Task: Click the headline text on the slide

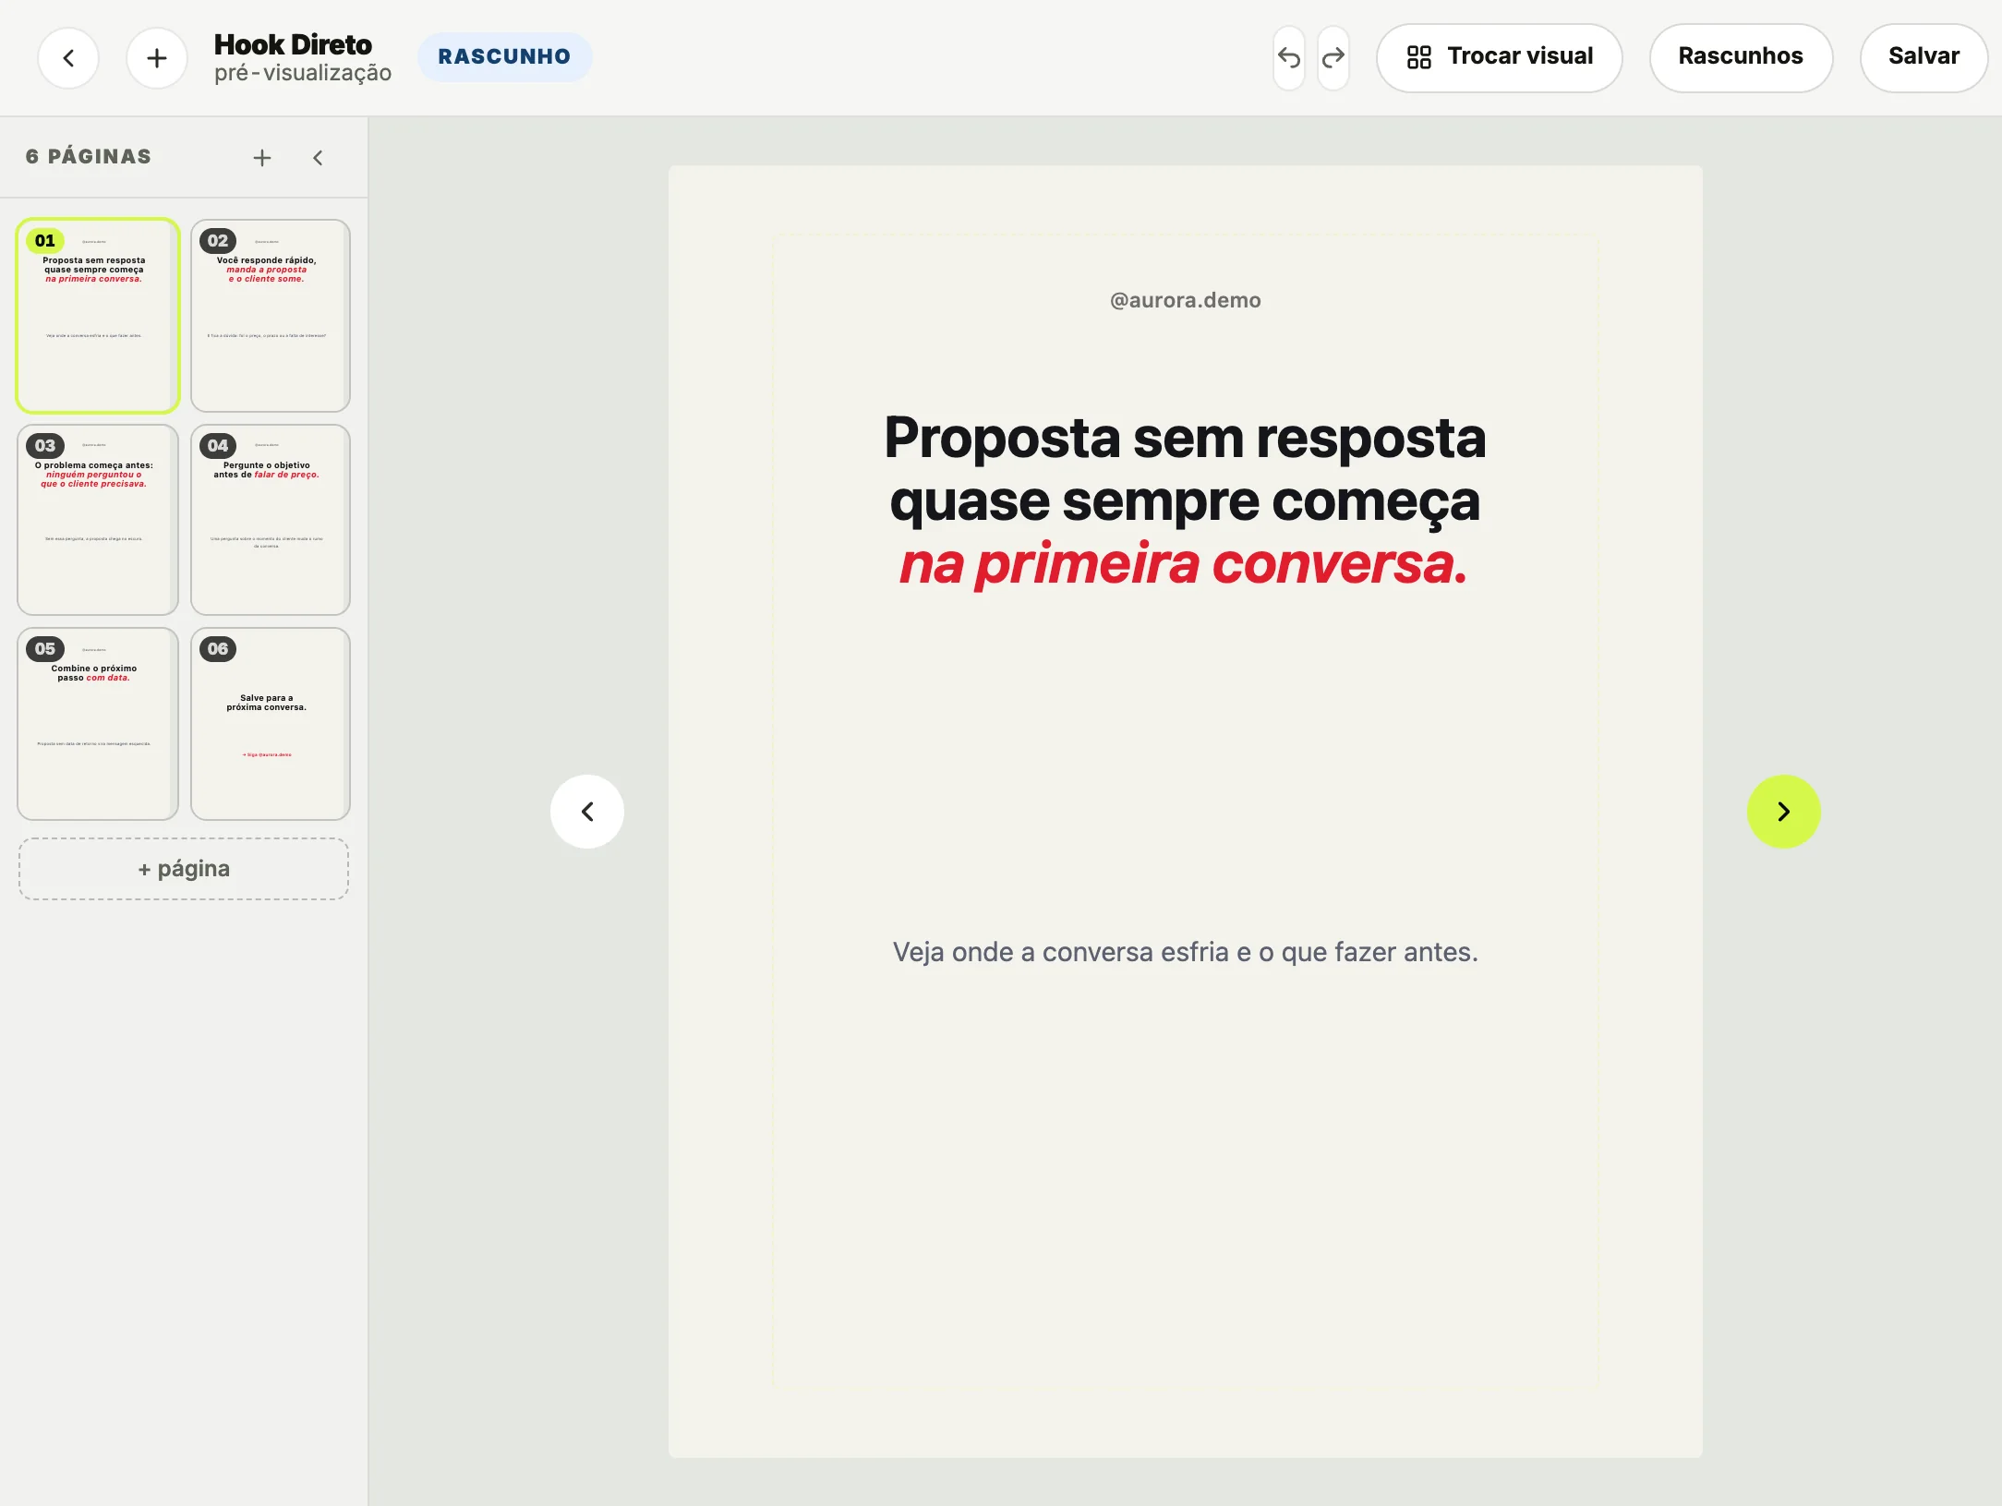Action: 1185,500
